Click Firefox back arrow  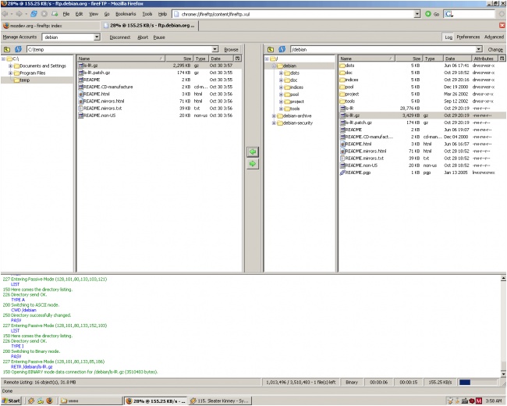pos(5,14)
